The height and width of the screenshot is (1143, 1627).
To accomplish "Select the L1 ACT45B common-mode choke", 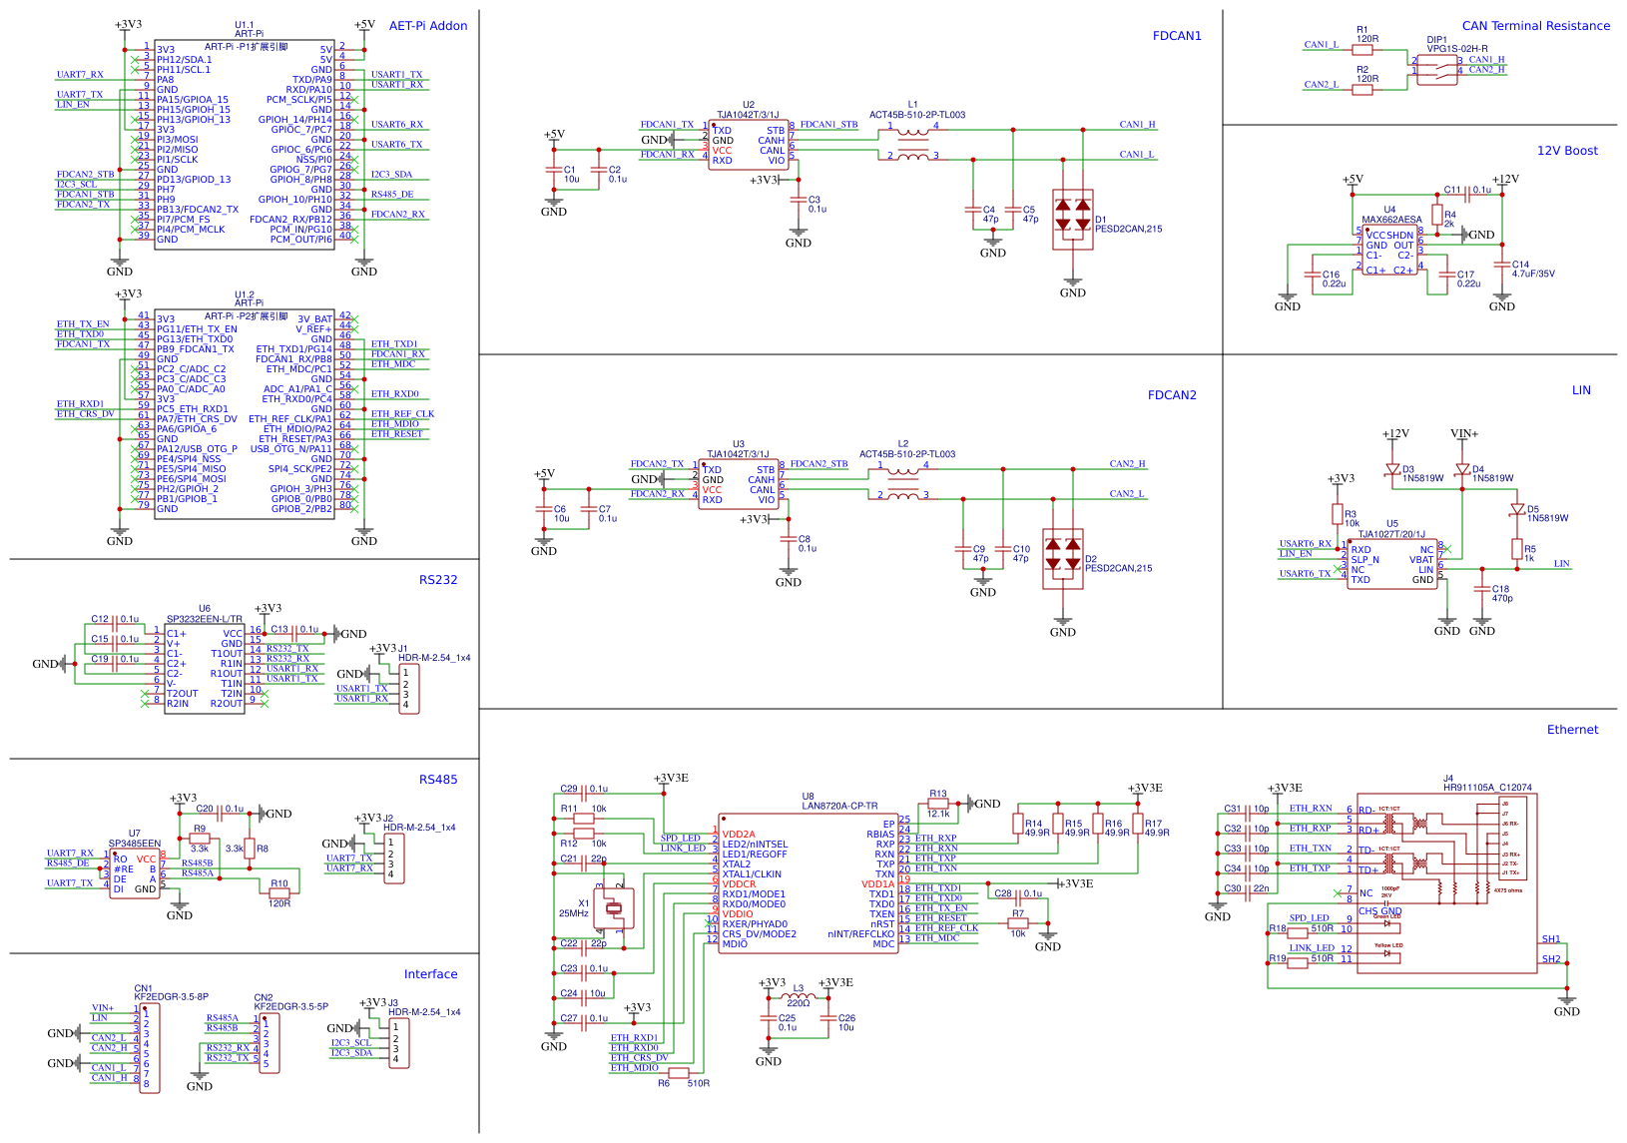I will pyautogui.click(x=912, y=142).
